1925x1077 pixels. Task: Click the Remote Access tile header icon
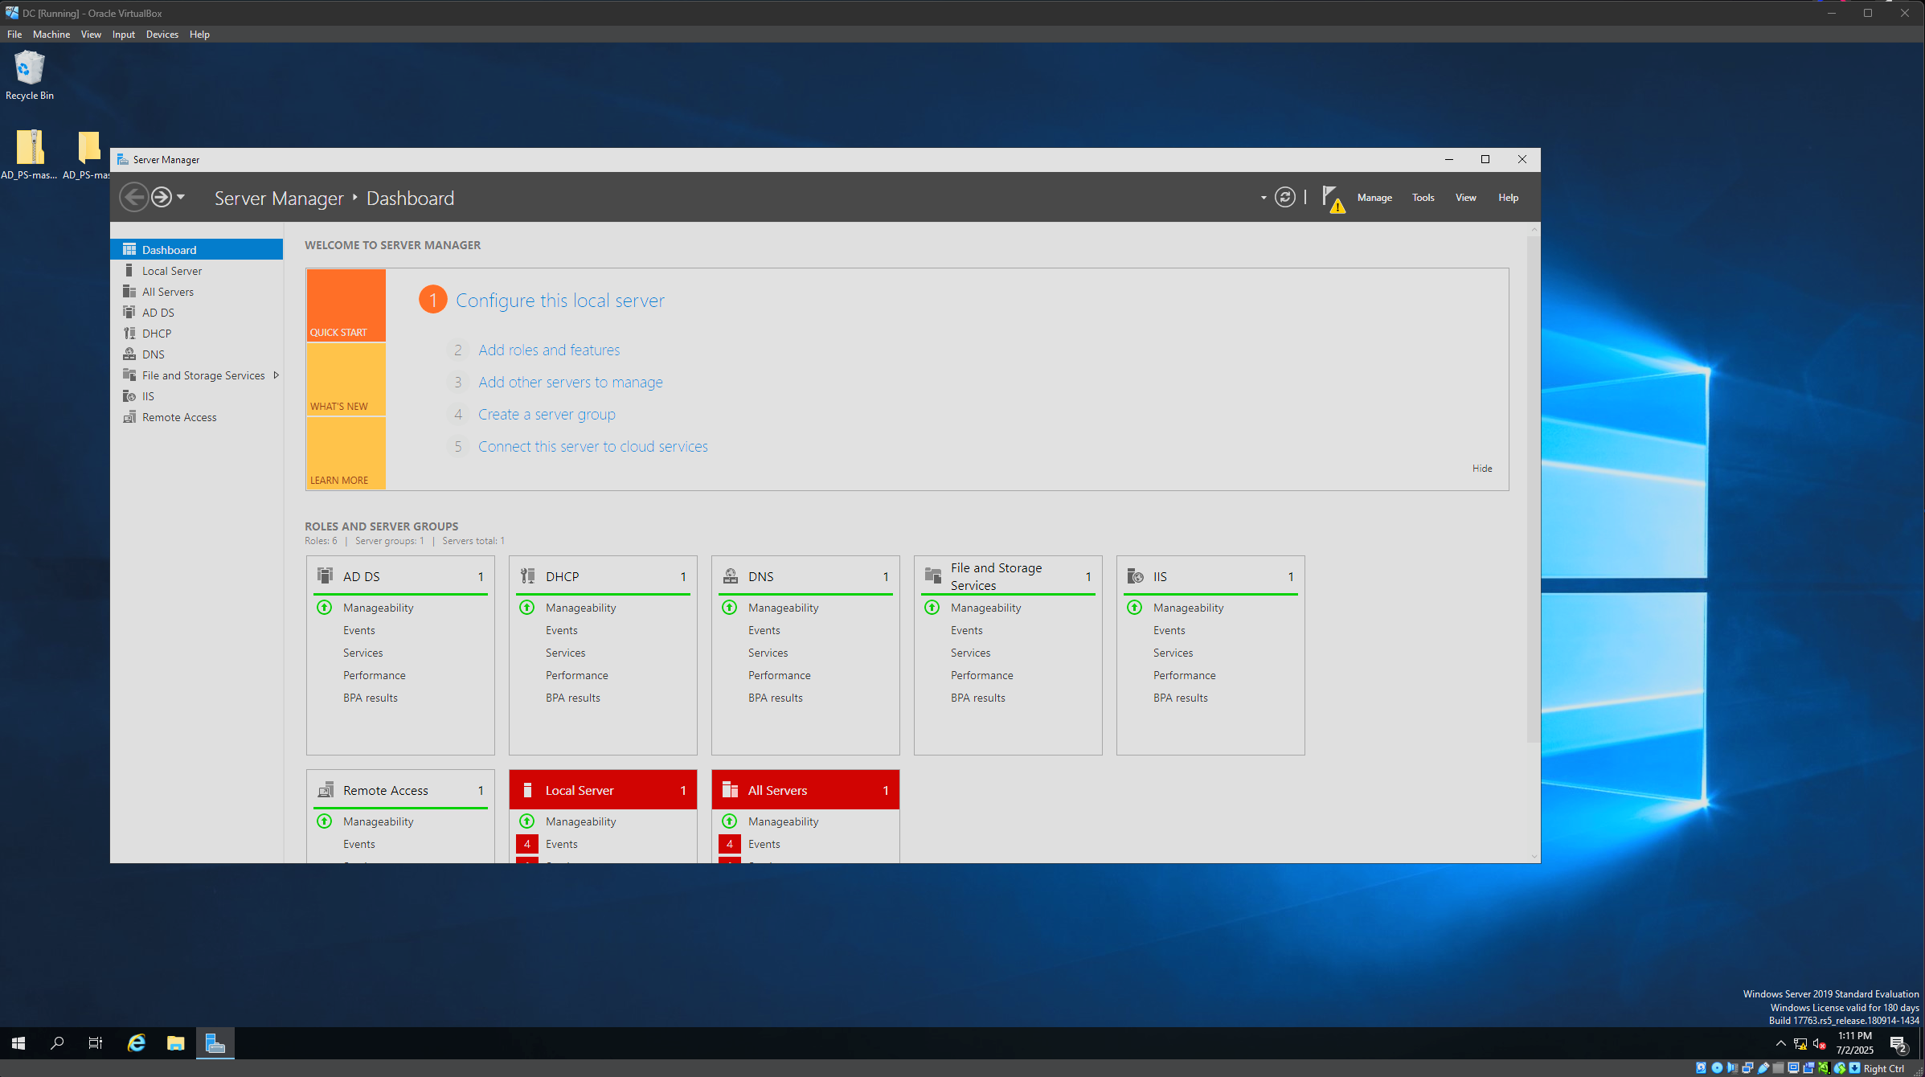click(x=325, y=790)
